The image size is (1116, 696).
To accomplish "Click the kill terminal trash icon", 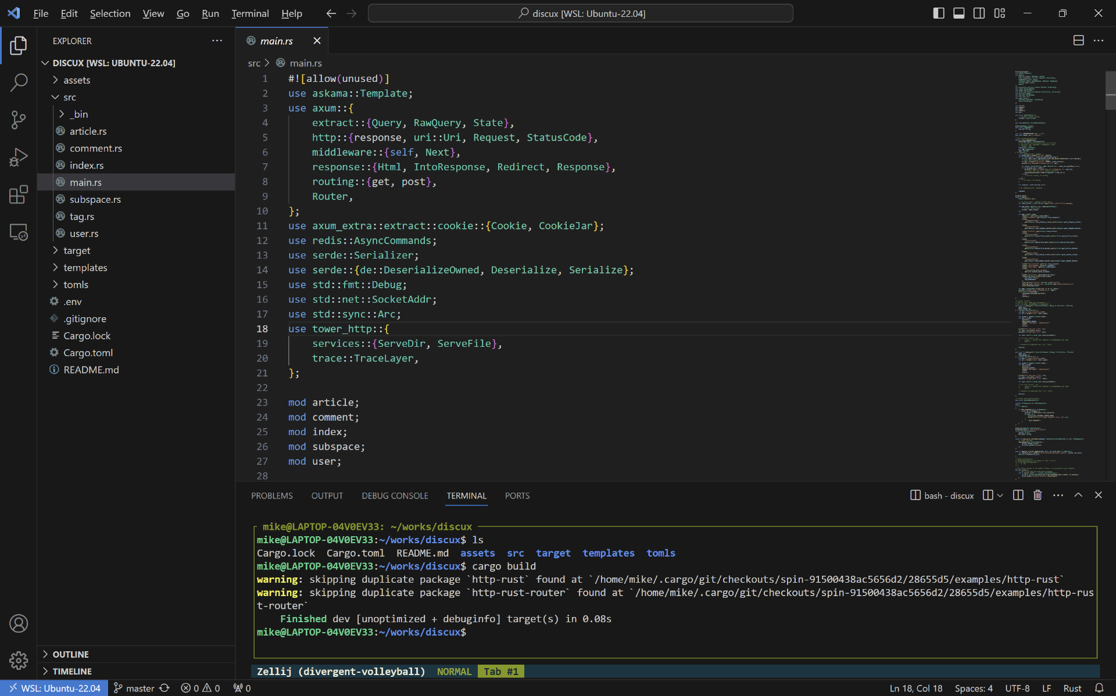I will coord(1038,495).
